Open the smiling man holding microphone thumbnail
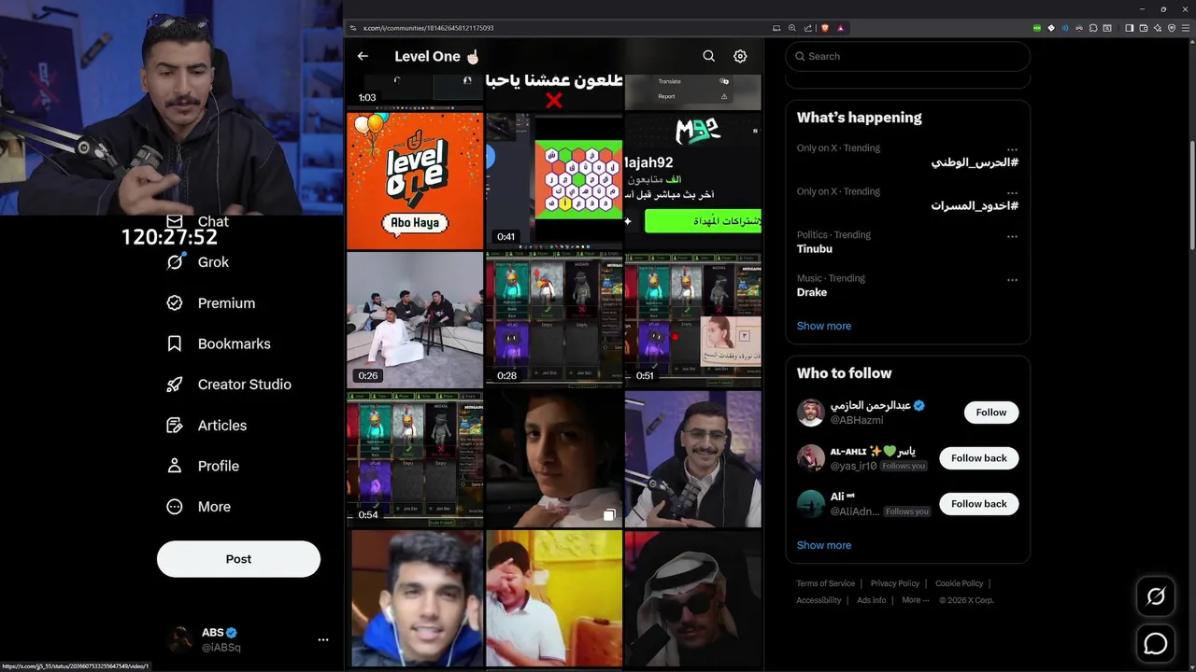 (x=693, y=459)
